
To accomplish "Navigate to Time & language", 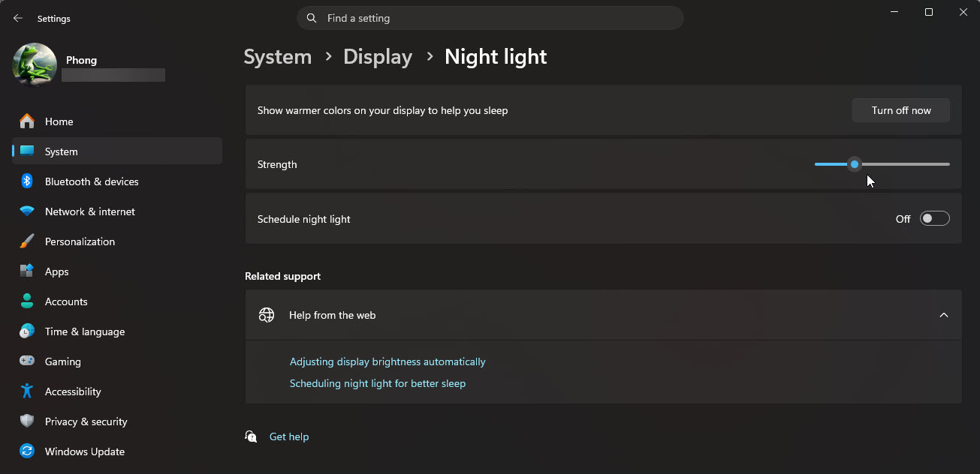I will click(x=117, y=331).
